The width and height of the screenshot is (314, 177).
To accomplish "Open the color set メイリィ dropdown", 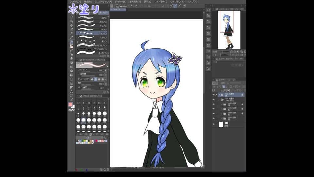I will click(89, 138).
